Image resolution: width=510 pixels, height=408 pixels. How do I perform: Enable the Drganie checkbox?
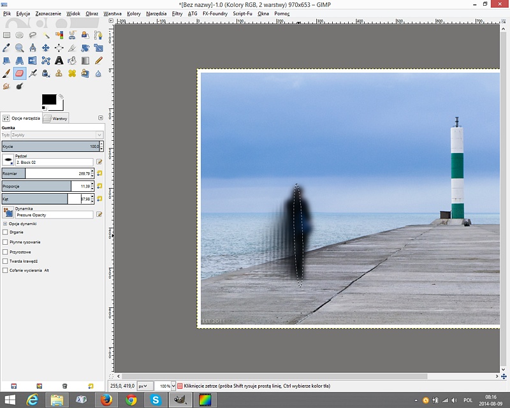point(6,233)
